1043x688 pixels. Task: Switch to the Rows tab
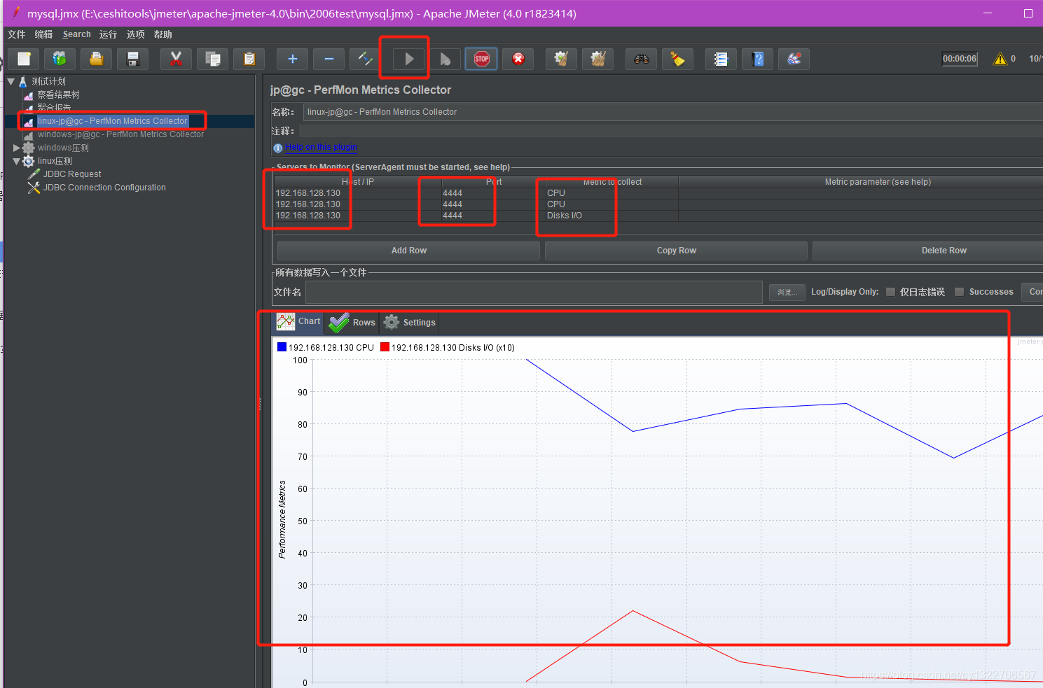[352, 322]
